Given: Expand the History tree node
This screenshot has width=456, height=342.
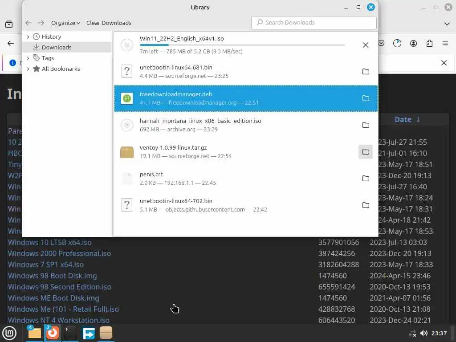Looking at the screenshot, I should pyautogui.click(x=28, y=37).
